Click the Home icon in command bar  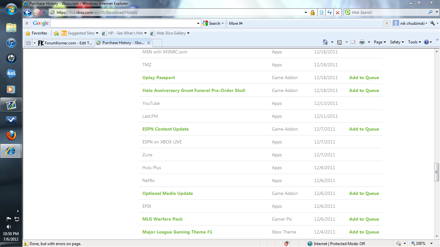point(325,42)
